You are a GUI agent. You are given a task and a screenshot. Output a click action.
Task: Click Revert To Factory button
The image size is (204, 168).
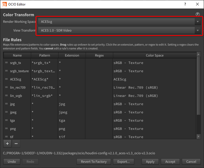click(x=94, y=162)
